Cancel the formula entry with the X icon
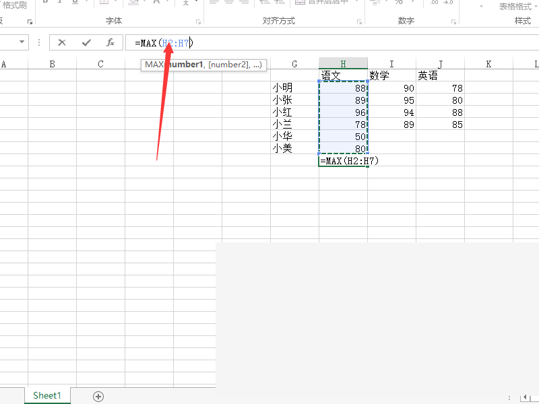The height and width of the screenshot is (404, 539). point(62,42)
